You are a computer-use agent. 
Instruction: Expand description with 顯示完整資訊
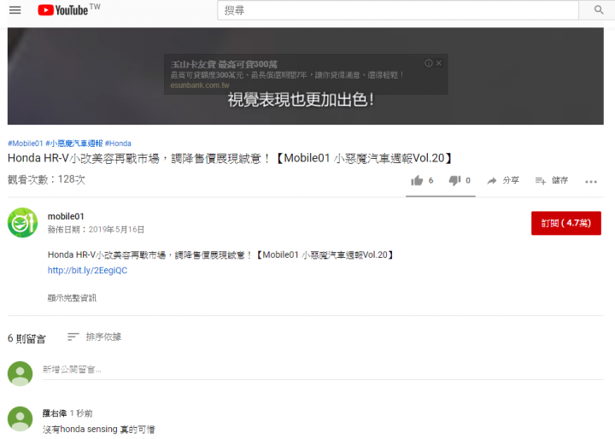pos(72,298)
